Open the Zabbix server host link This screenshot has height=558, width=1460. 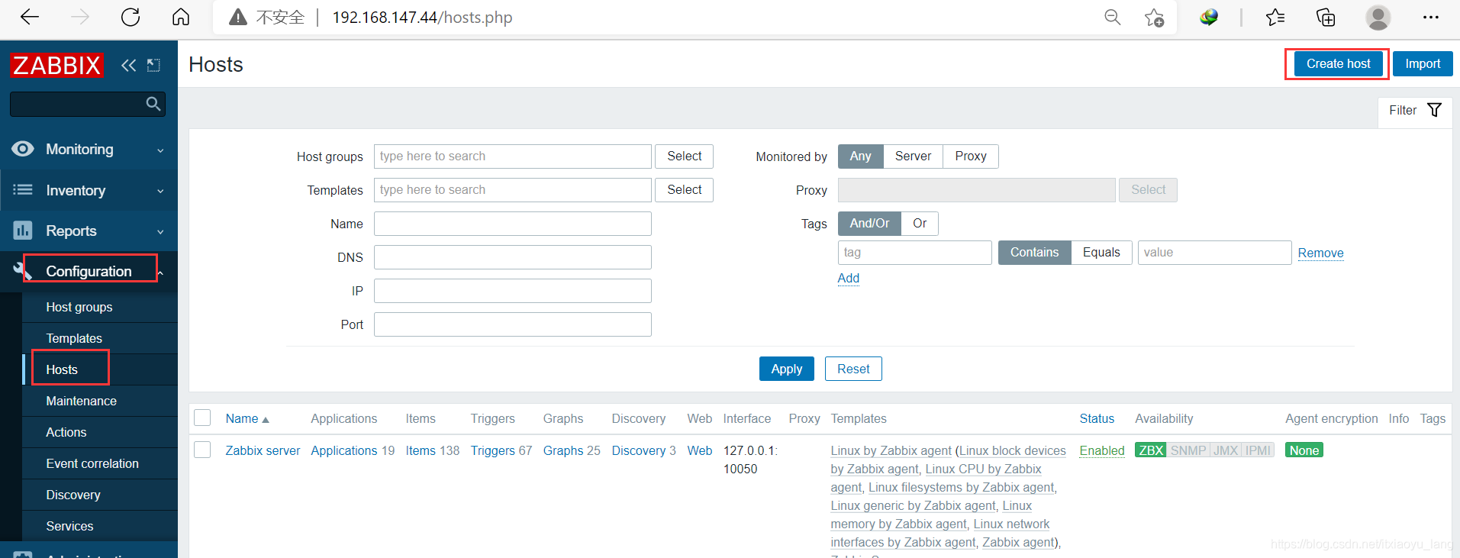tap(263, 450)
